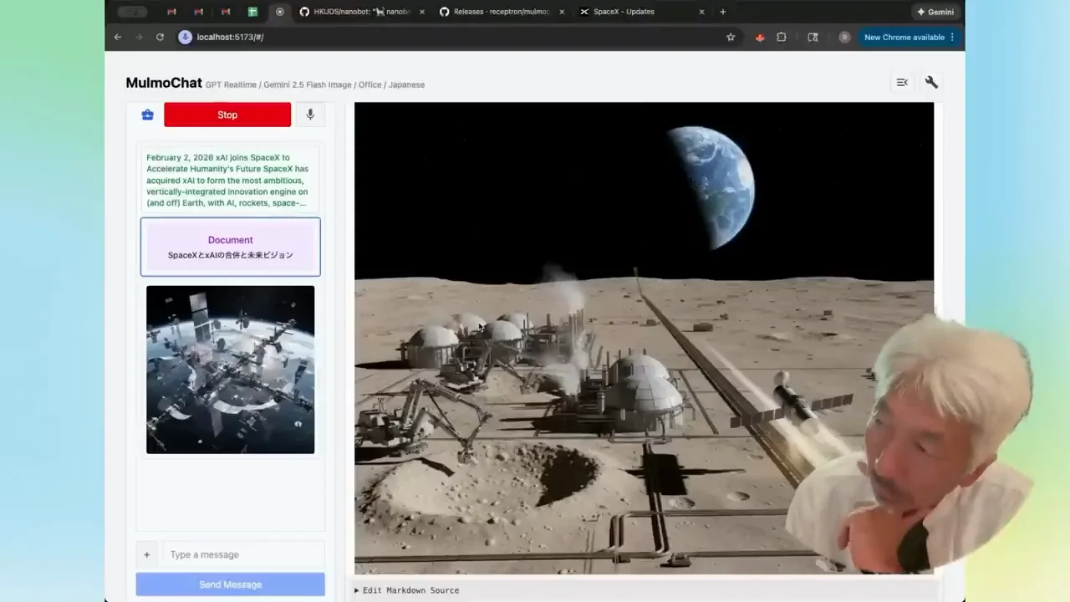Screen dimensions: 1070x602
Task: Click the MulmoChat title
Action: coord(164,83)
